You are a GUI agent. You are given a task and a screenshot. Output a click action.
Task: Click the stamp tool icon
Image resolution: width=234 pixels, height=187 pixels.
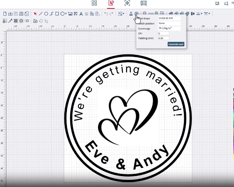coord(131,14)
